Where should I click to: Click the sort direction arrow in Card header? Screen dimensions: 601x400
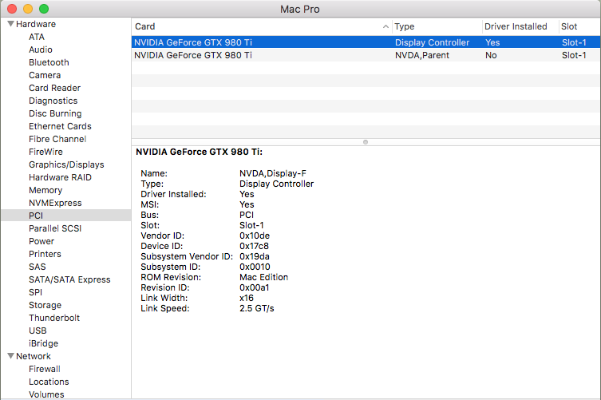[x=386, y=26]
